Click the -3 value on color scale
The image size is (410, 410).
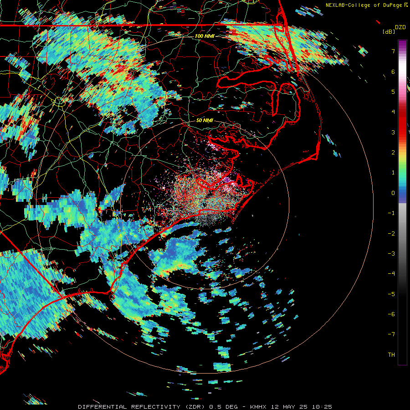(x=391, y=254)
